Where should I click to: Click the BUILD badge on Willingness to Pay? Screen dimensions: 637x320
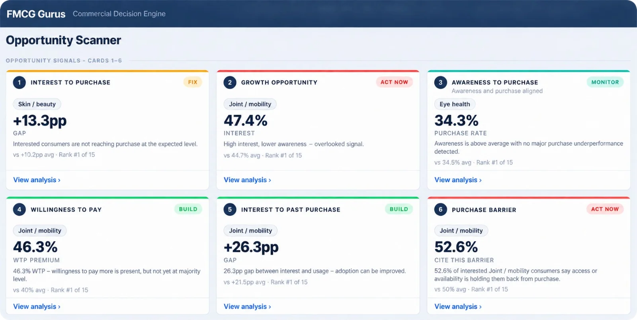click(188, 209)
